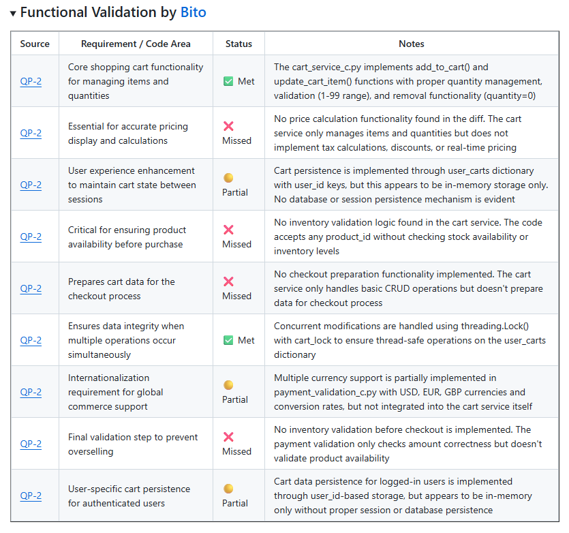Click red Missed X for prevent overselling row
The image size is (569, 533).
(x=229, y=437)
